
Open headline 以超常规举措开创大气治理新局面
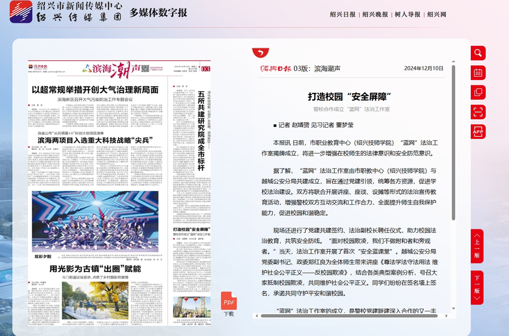point(95,90)
